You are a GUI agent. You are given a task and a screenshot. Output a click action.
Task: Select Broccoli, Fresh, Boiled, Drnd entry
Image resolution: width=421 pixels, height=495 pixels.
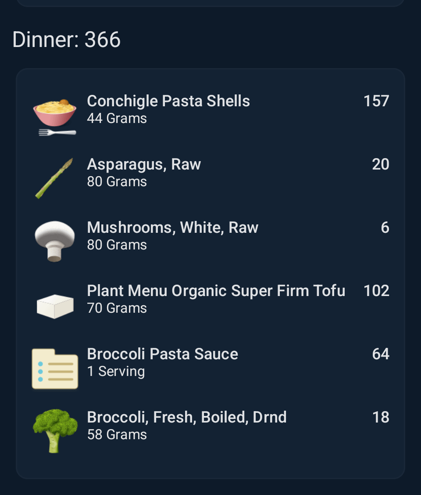click(187, 417)
